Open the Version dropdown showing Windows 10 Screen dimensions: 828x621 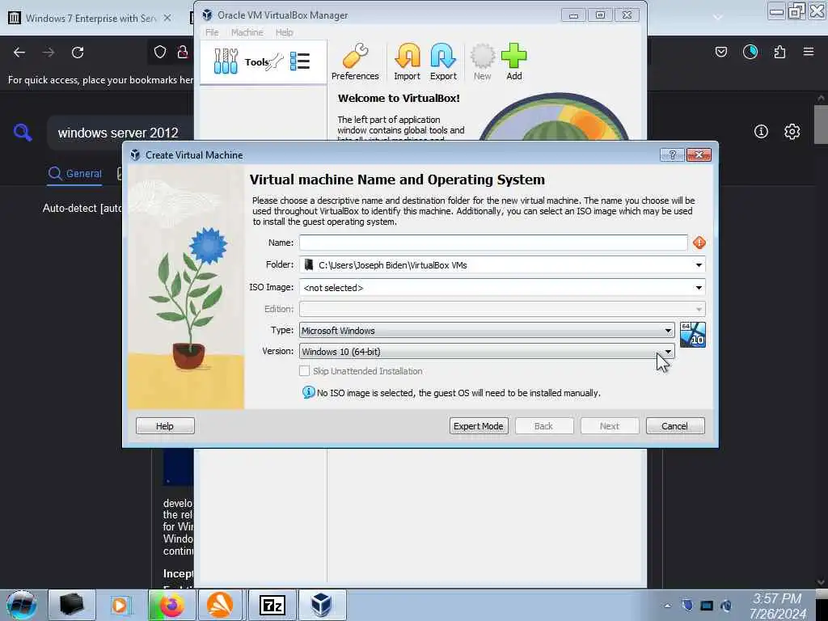486,352
